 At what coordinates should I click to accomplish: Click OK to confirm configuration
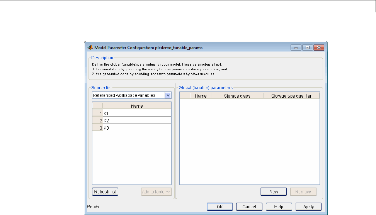[219, 207]
